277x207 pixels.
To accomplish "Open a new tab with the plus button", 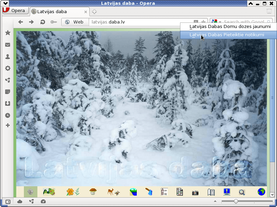I will [94, 12].
